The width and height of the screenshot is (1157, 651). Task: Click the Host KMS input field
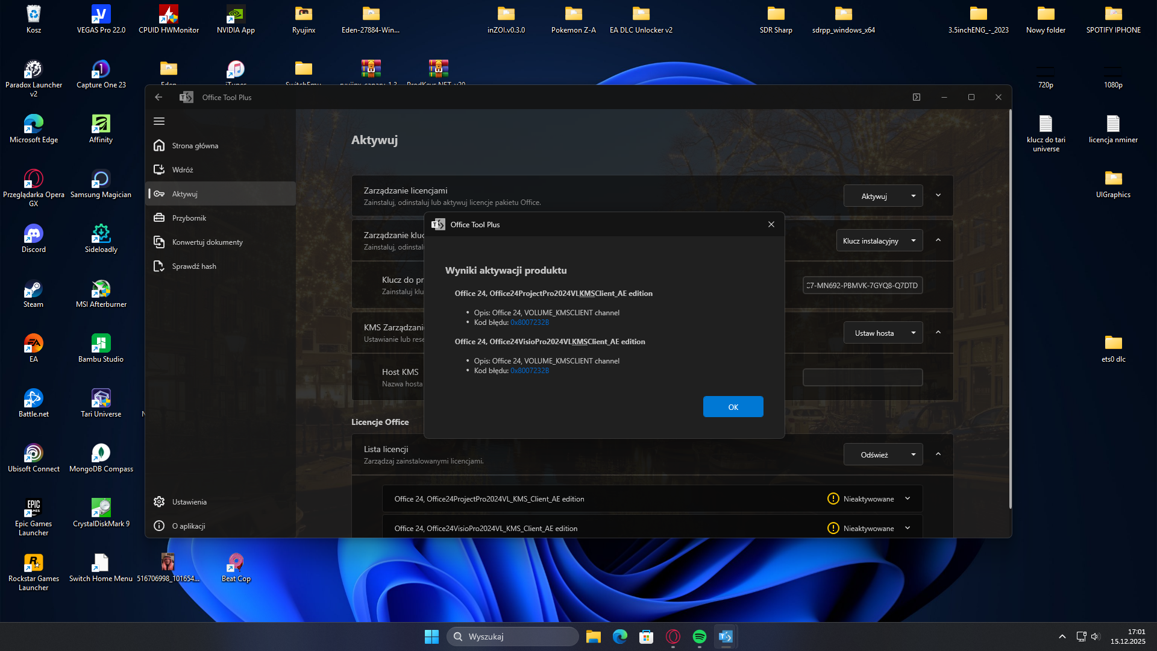(862, 378)
